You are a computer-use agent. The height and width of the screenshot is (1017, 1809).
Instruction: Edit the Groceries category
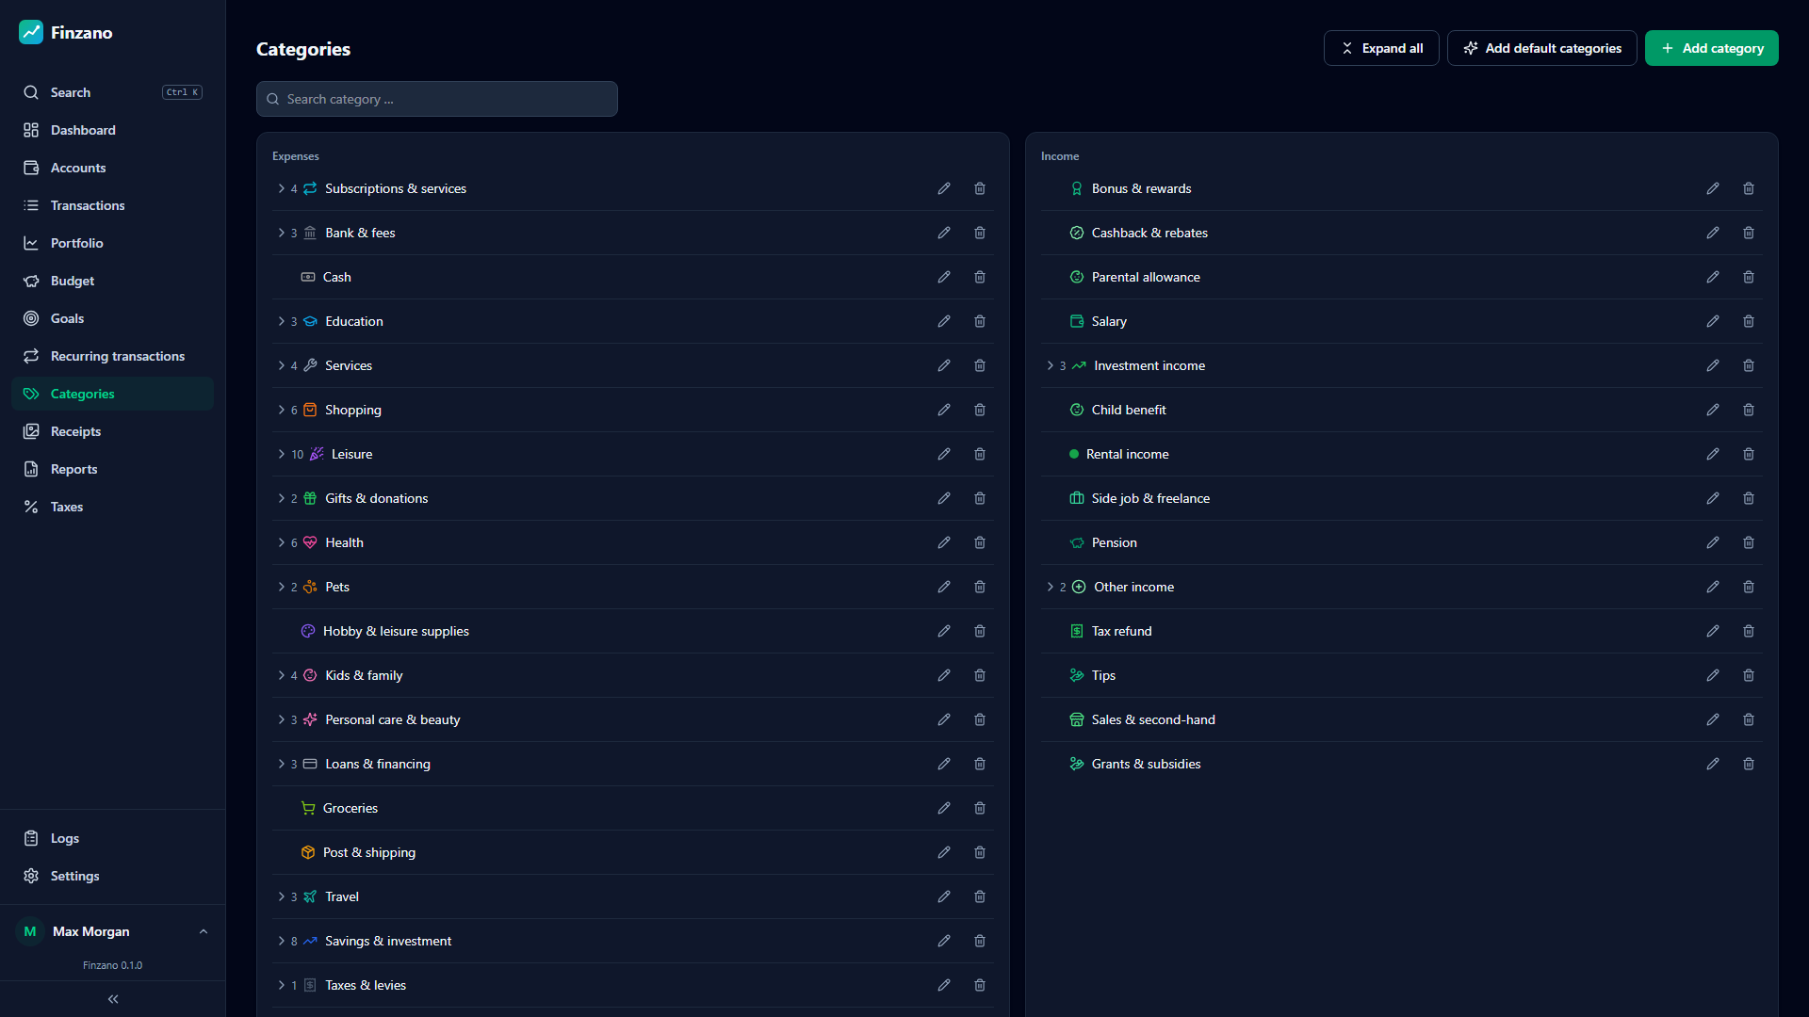coord(943,808)
